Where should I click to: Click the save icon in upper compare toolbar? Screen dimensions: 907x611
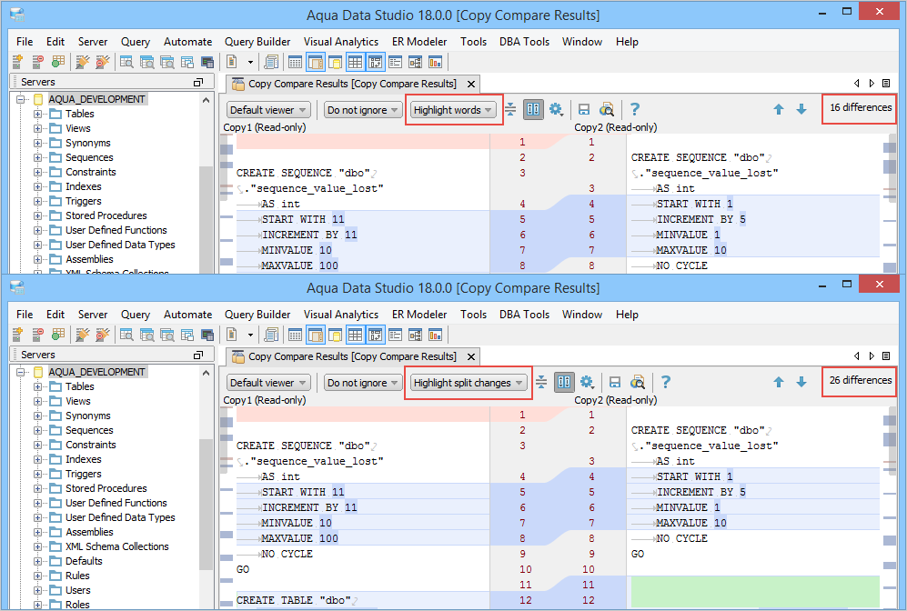584,109
